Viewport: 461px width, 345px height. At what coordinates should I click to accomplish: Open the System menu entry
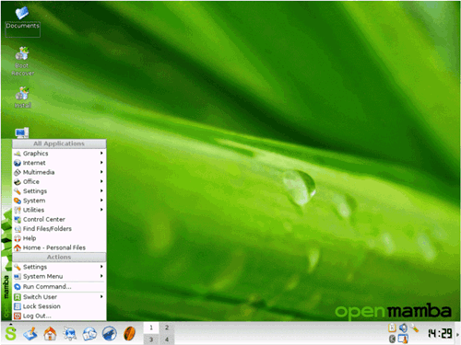point(59,201)
